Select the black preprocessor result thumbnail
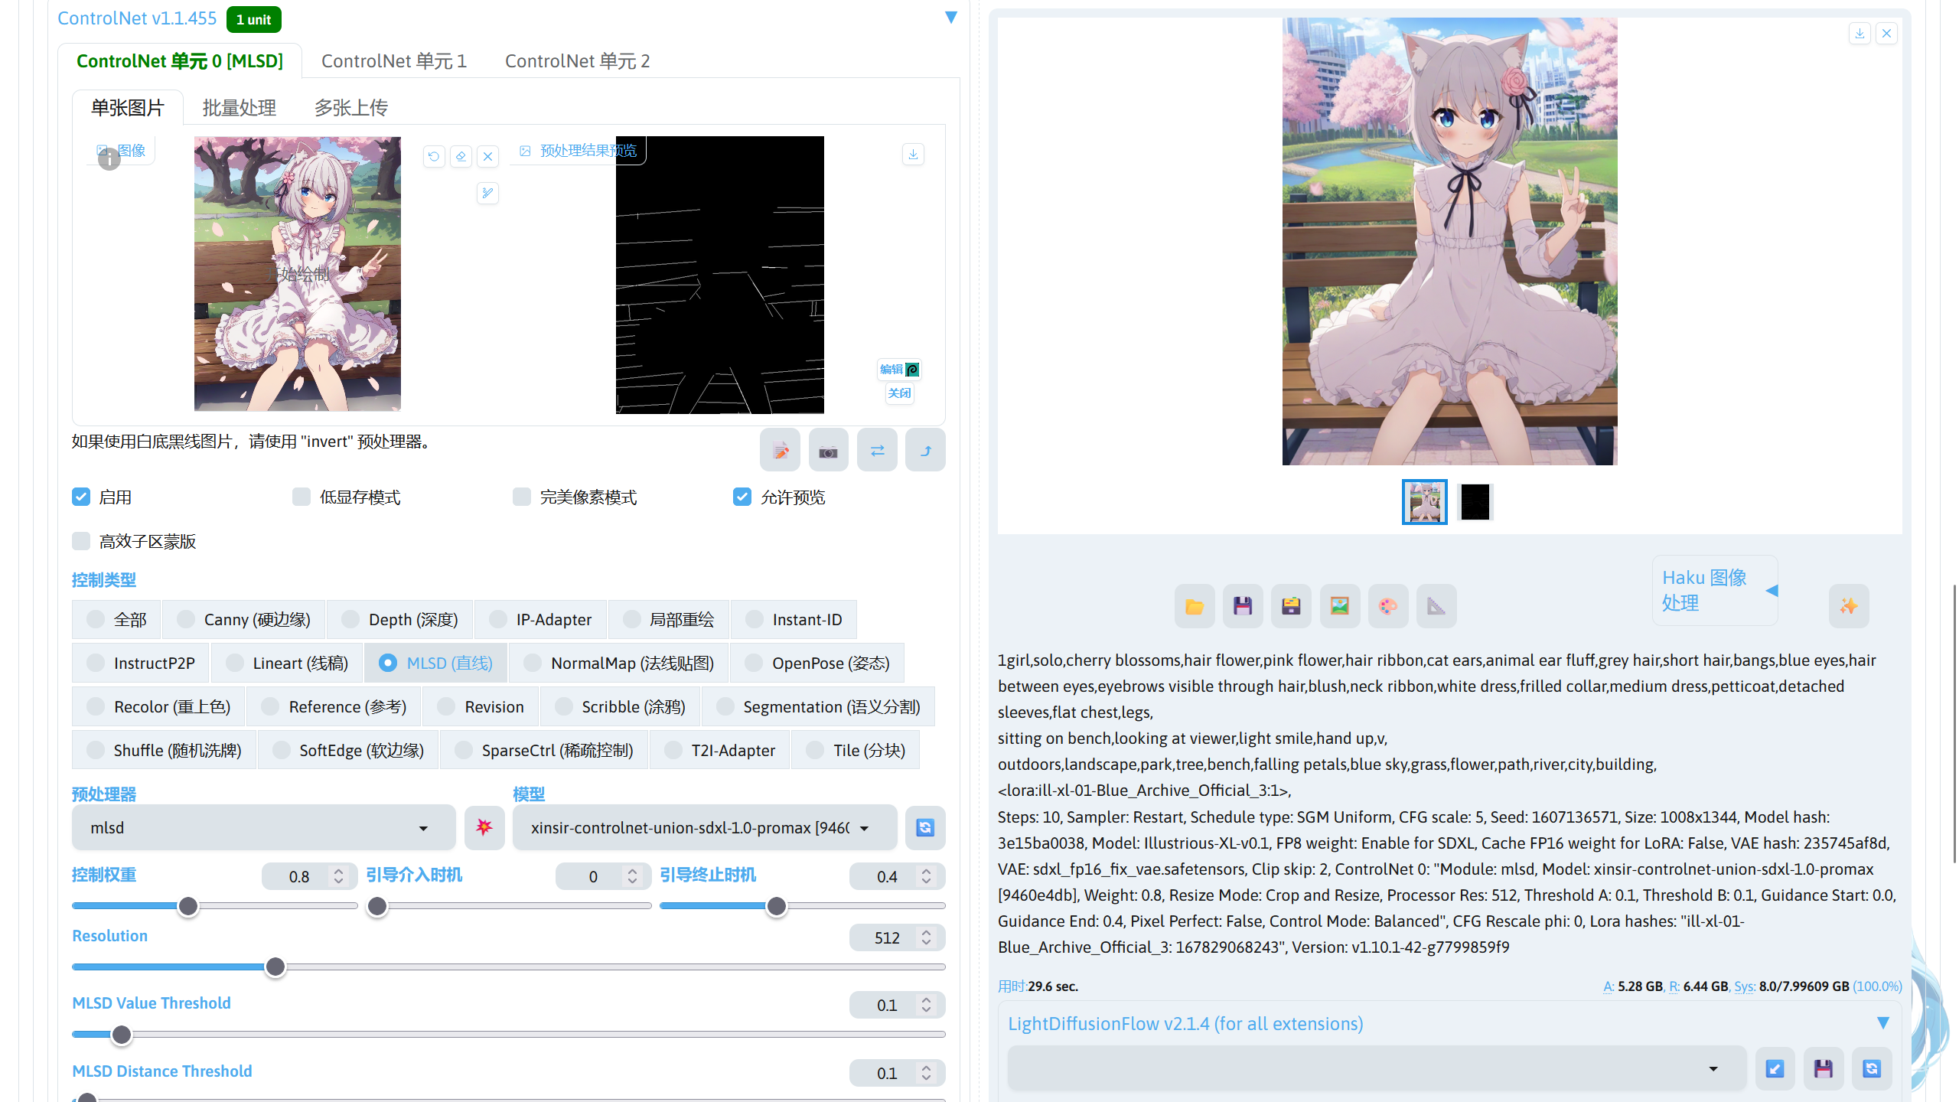This screenshot has height=1102, width=1959. click(1474, 502)
